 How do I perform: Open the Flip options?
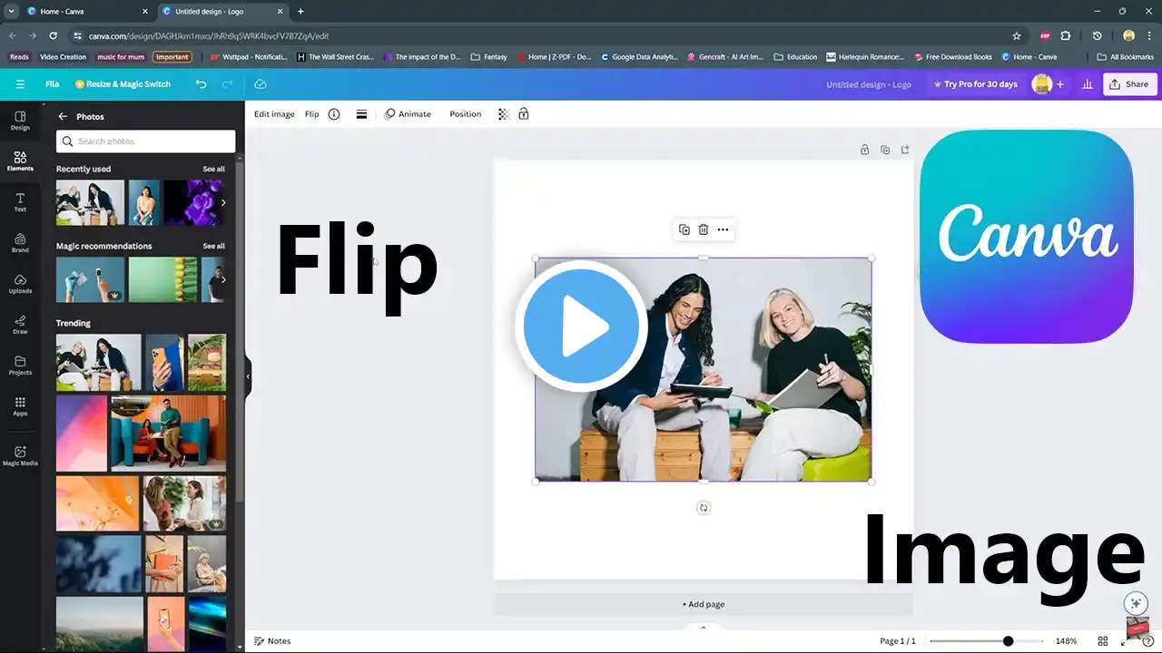(312, 114)
